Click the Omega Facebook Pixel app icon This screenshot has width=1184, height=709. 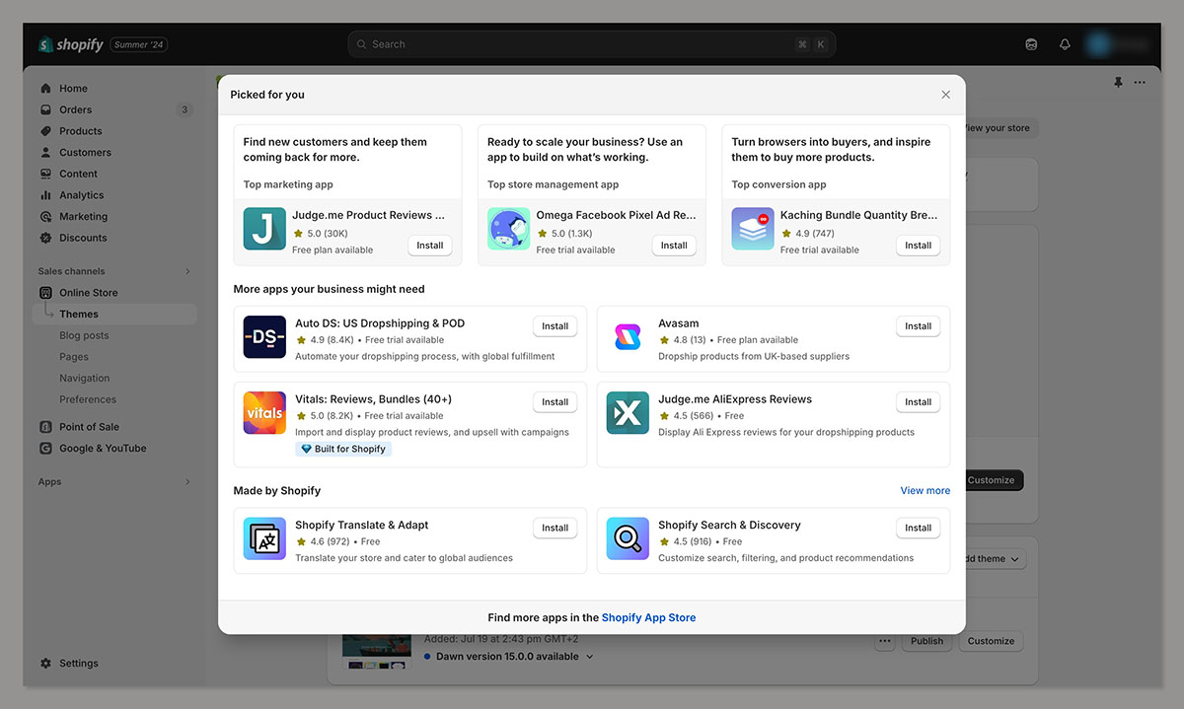click(x=508, y=229)
